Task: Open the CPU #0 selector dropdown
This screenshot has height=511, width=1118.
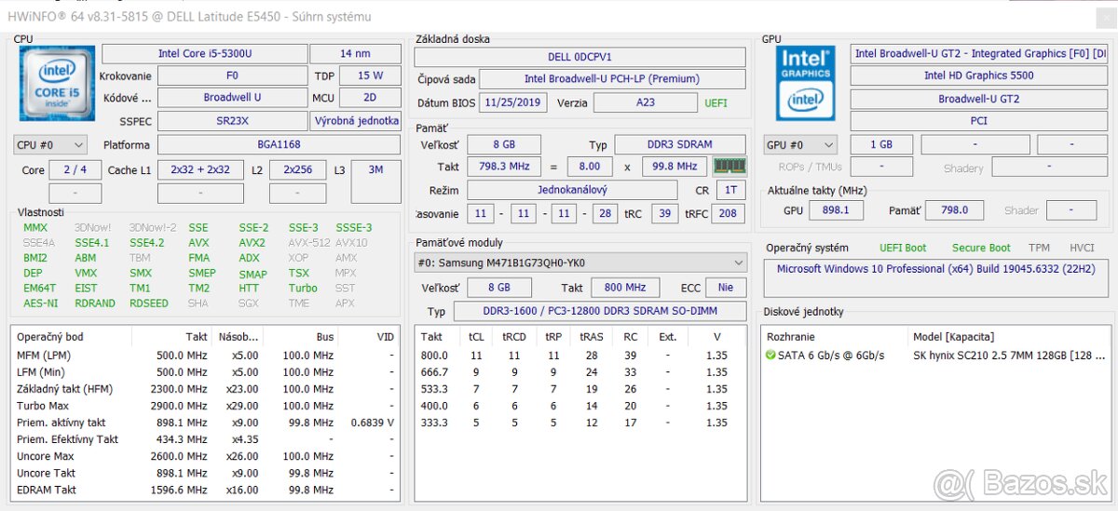Action: tap(50, 145)
